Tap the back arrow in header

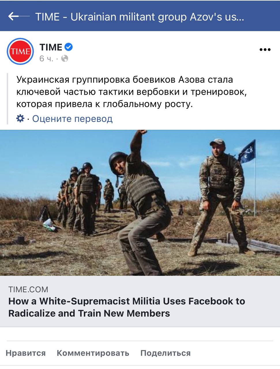click(x=18, y=16)
